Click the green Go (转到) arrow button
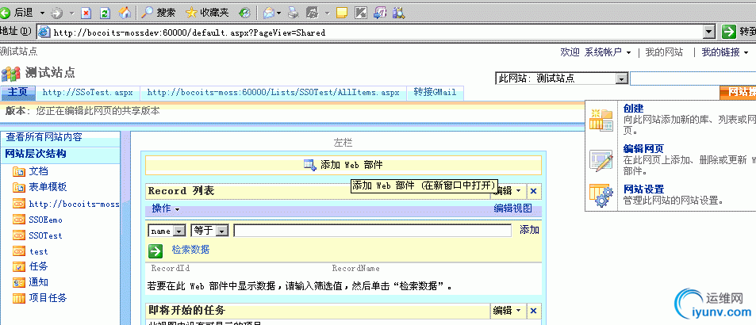This screenshot has height=325, width=756. point(728,32)
